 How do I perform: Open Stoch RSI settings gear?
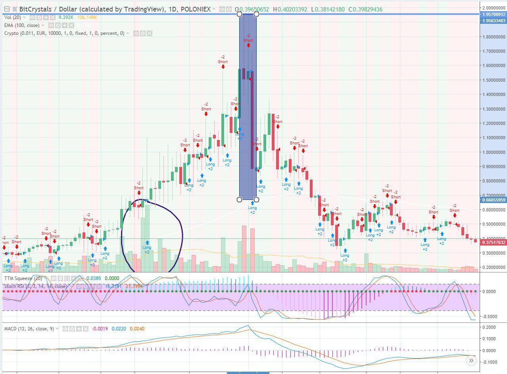click(85, 286)
